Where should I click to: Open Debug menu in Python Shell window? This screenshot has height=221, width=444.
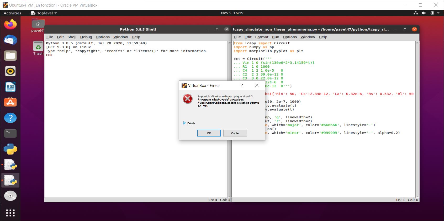[x=86, y=37]
